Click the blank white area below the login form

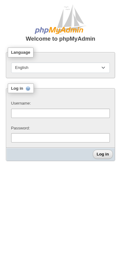click(60, 210)
